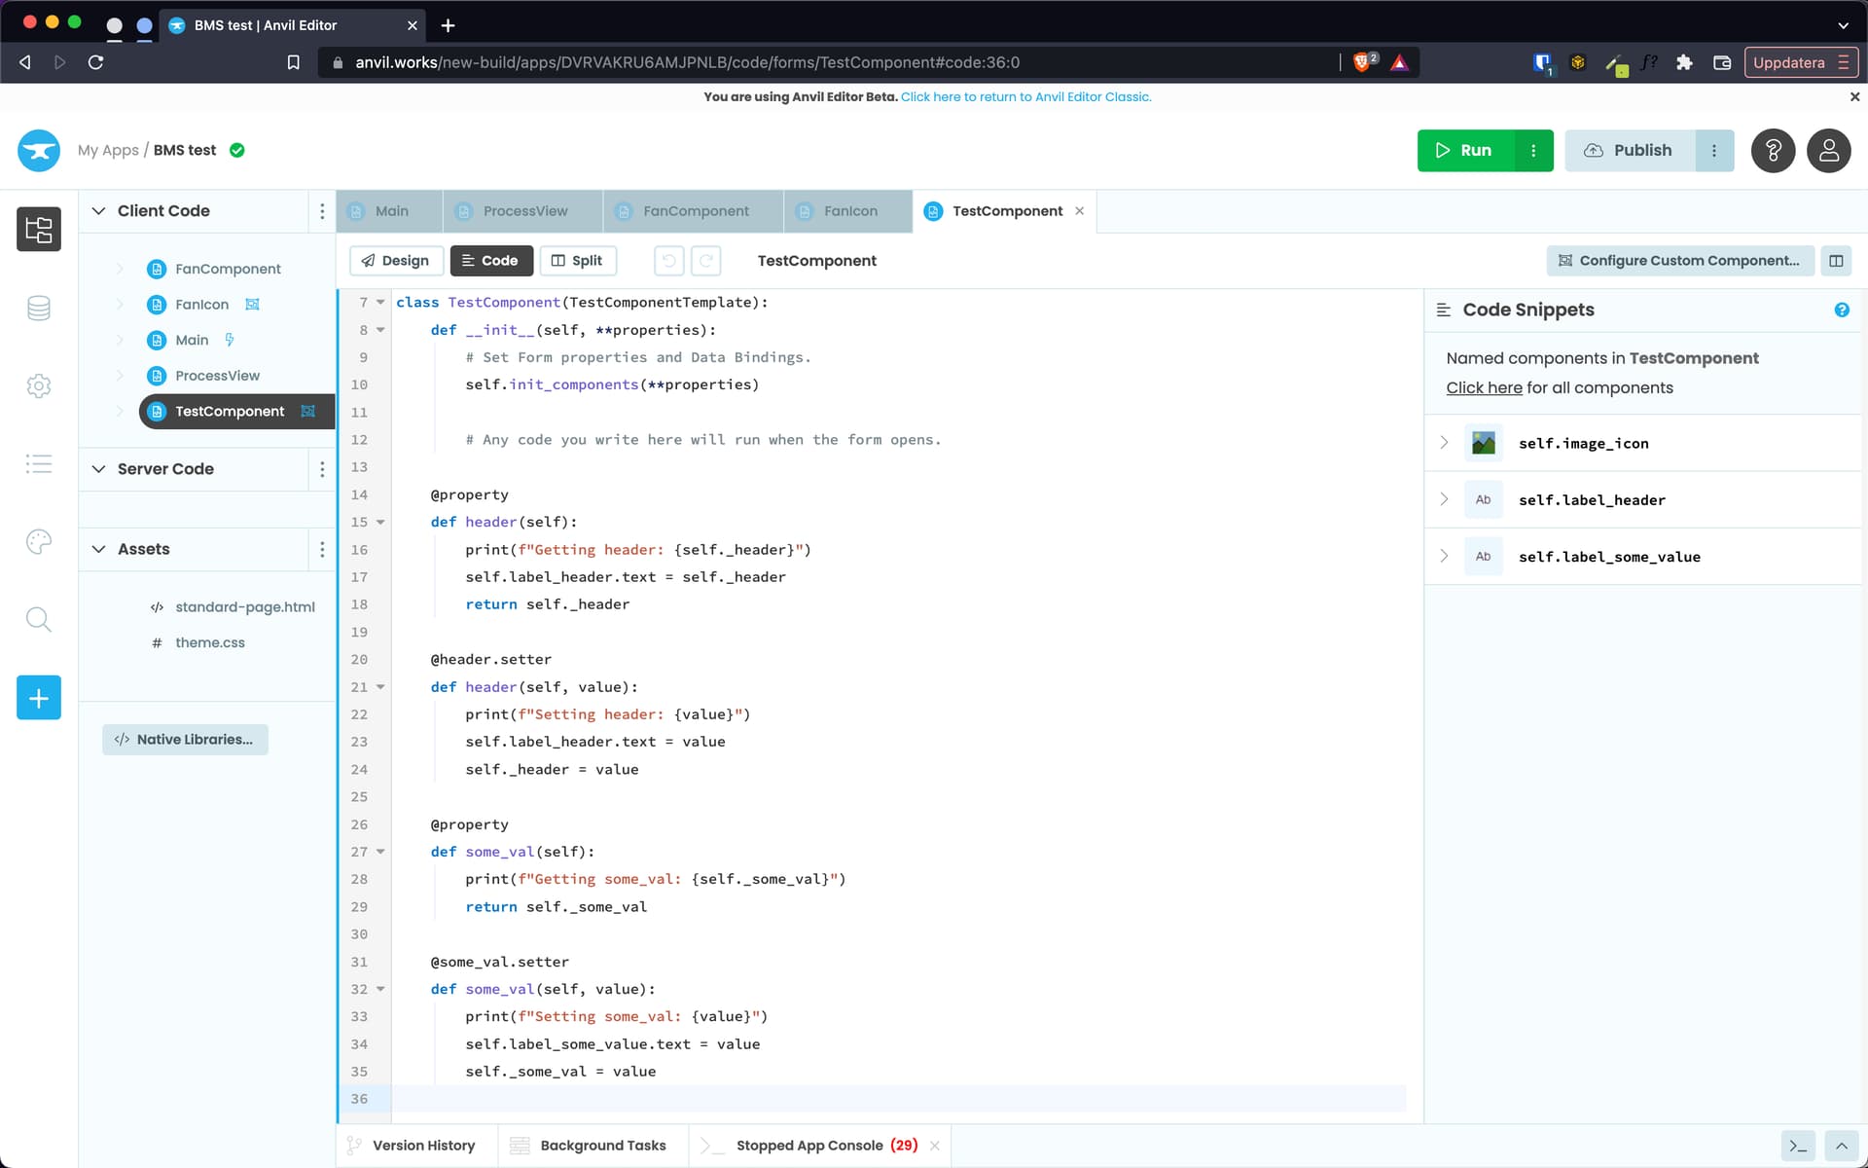The height and width of the screenshot is (1168, 1868).
Task: Expand the FanComponent tree item
Action: click(119, 268)
